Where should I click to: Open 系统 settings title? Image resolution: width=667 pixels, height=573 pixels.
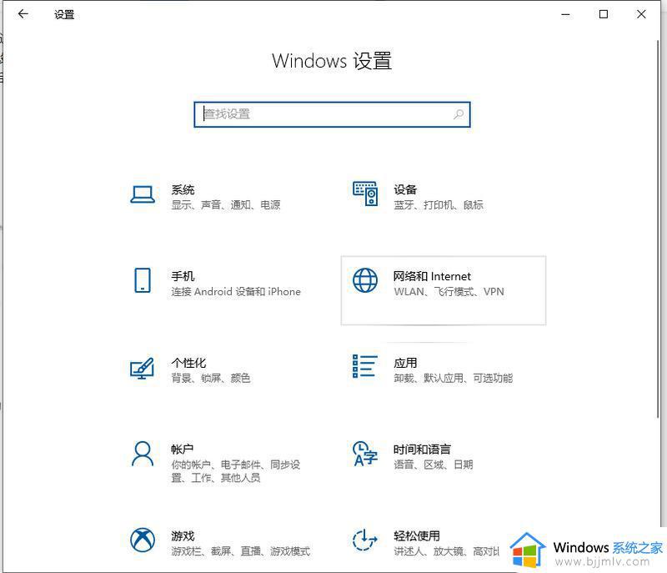(183, 189)
